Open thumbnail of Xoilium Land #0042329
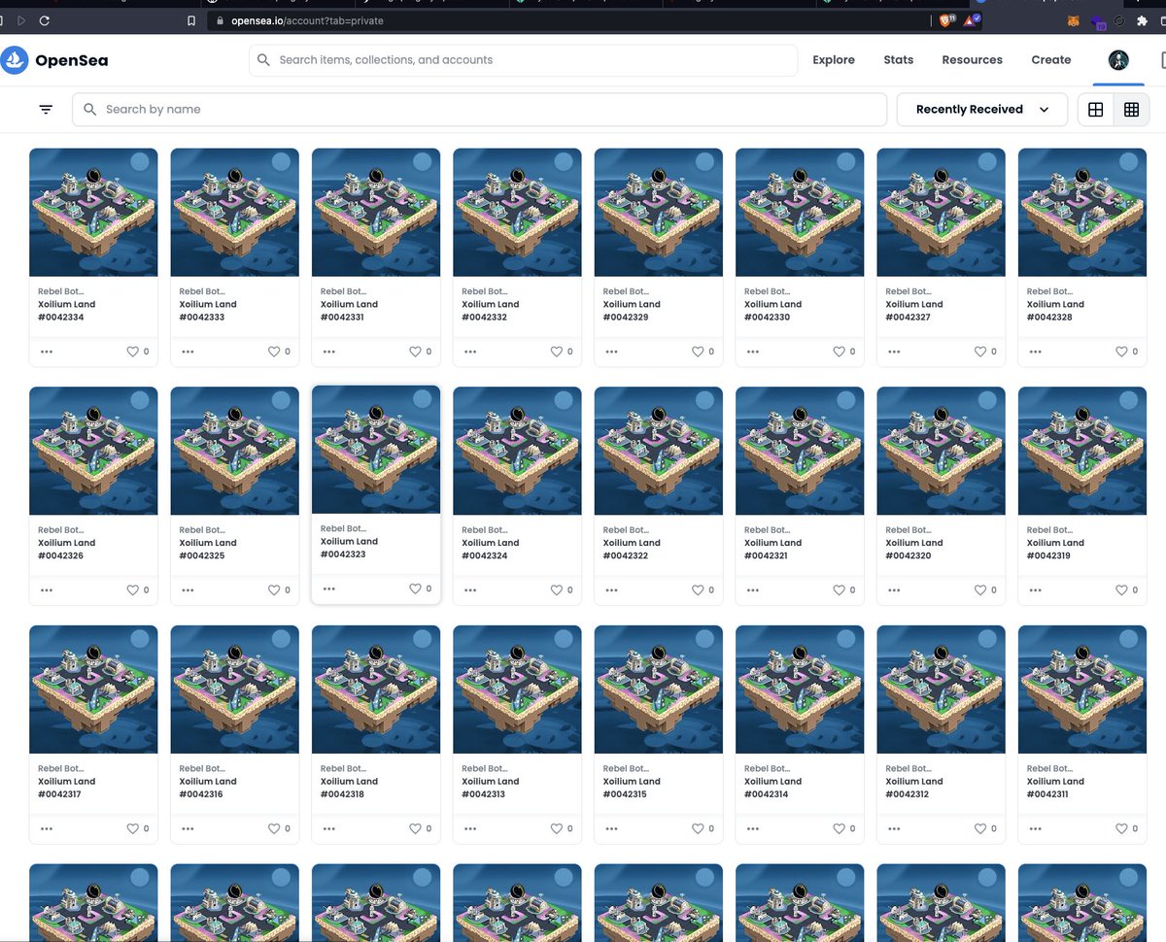This screenshot has height=942, width=1166. click(x=659, y=213)
